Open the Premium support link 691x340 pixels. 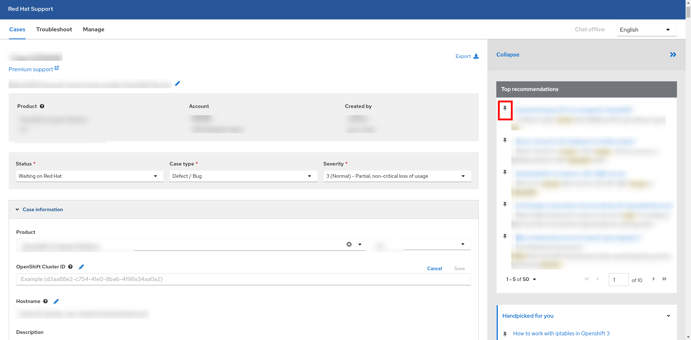click(x=34, y=69)
